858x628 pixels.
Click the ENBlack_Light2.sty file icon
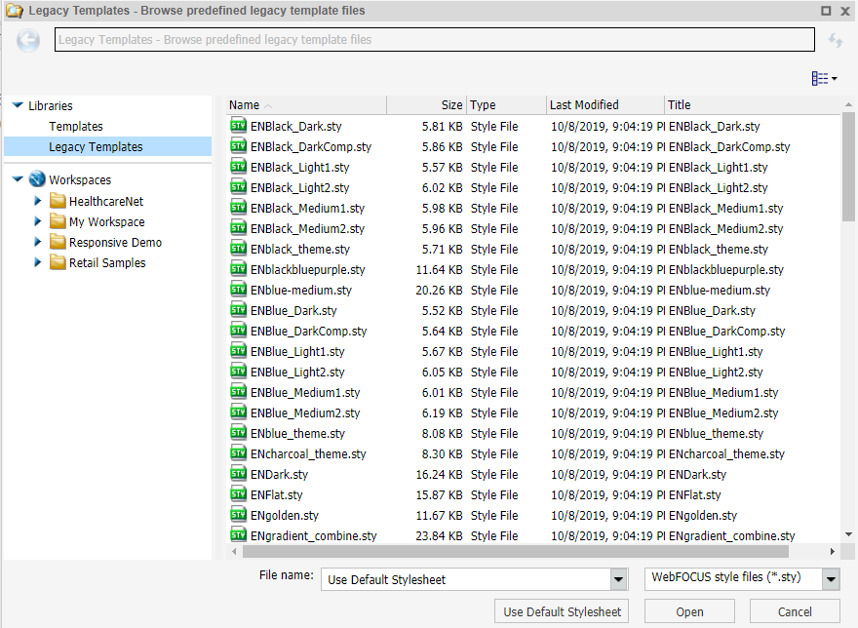click(238, 187)
